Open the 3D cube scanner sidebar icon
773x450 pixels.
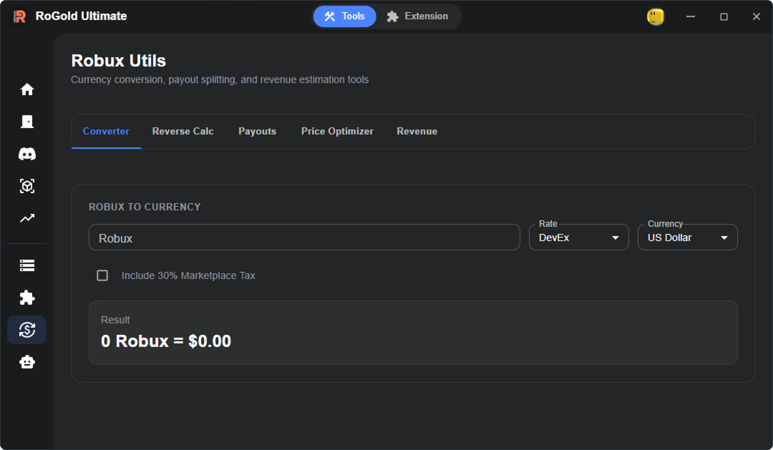click(x=27, y=186)
